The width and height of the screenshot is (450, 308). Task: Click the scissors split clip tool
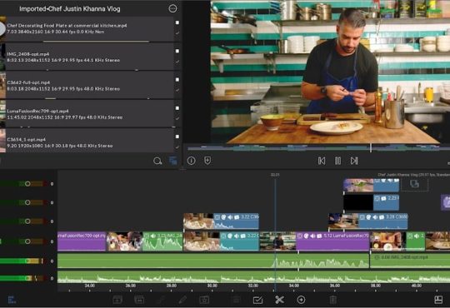click(x=279, y=300)
